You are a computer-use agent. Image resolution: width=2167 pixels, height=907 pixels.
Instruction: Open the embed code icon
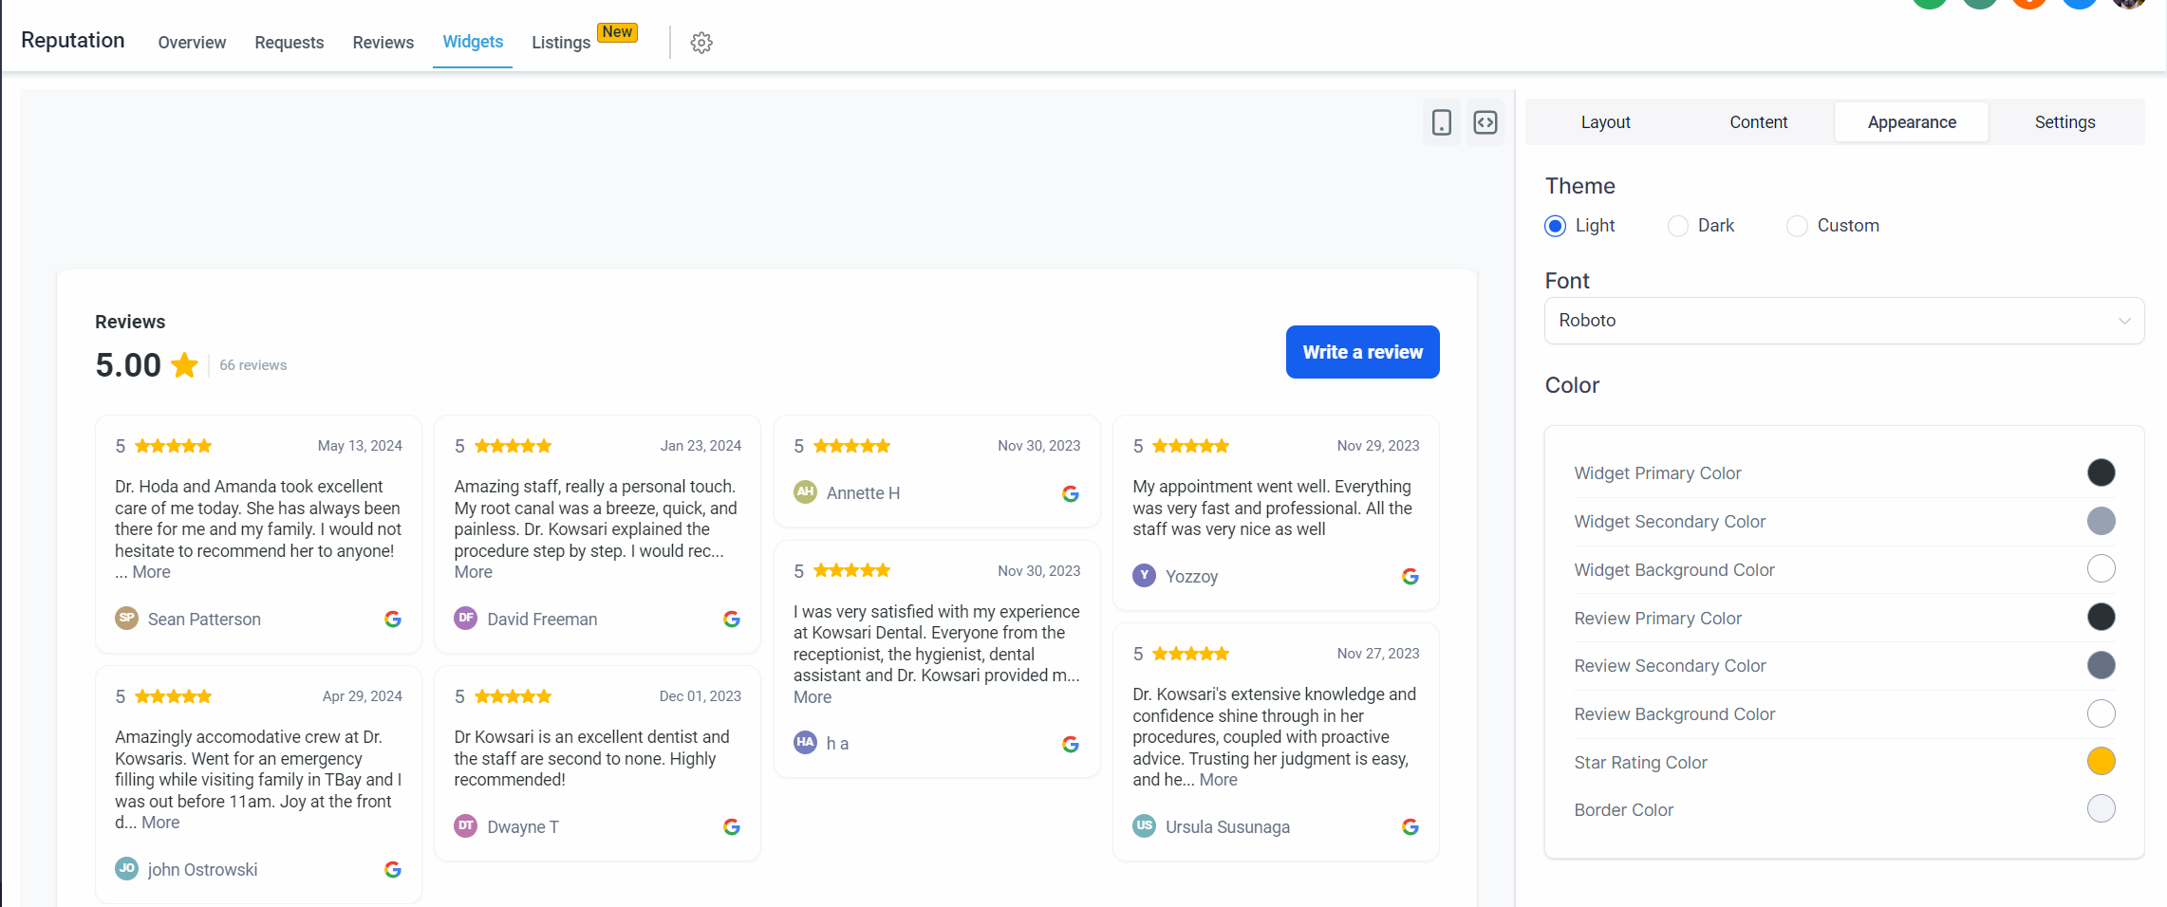pos(1485,122)
